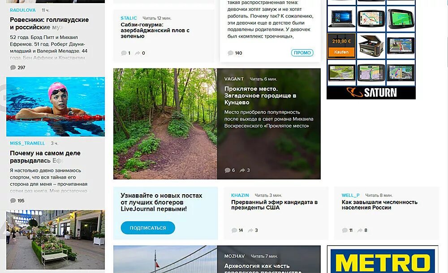Click the ПРОМО label button
The image size is (448, 273).
302,53
